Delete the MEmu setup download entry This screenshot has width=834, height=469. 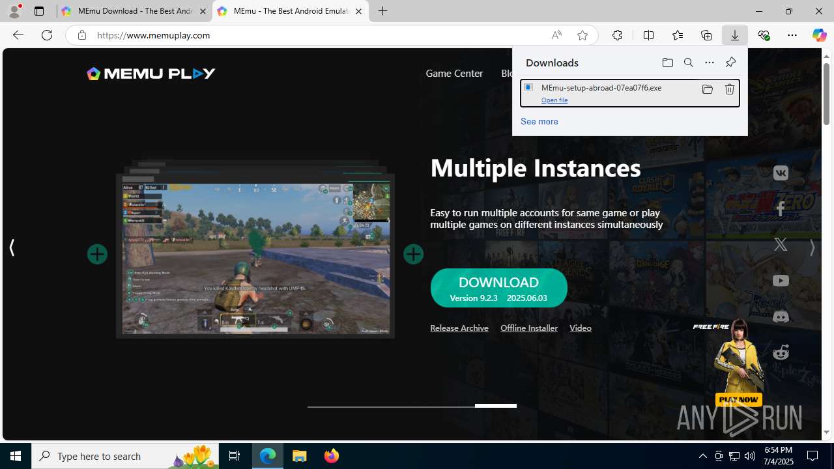click(729, 89)
